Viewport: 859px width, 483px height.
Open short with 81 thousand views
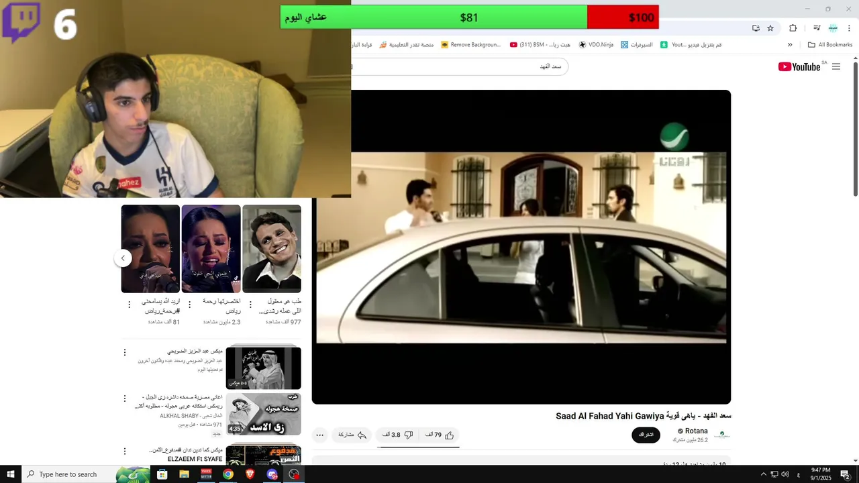coord(150,248)
